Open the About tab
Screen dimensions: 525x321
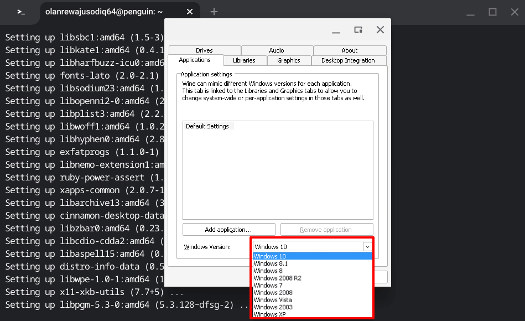(x=350, y=50)
